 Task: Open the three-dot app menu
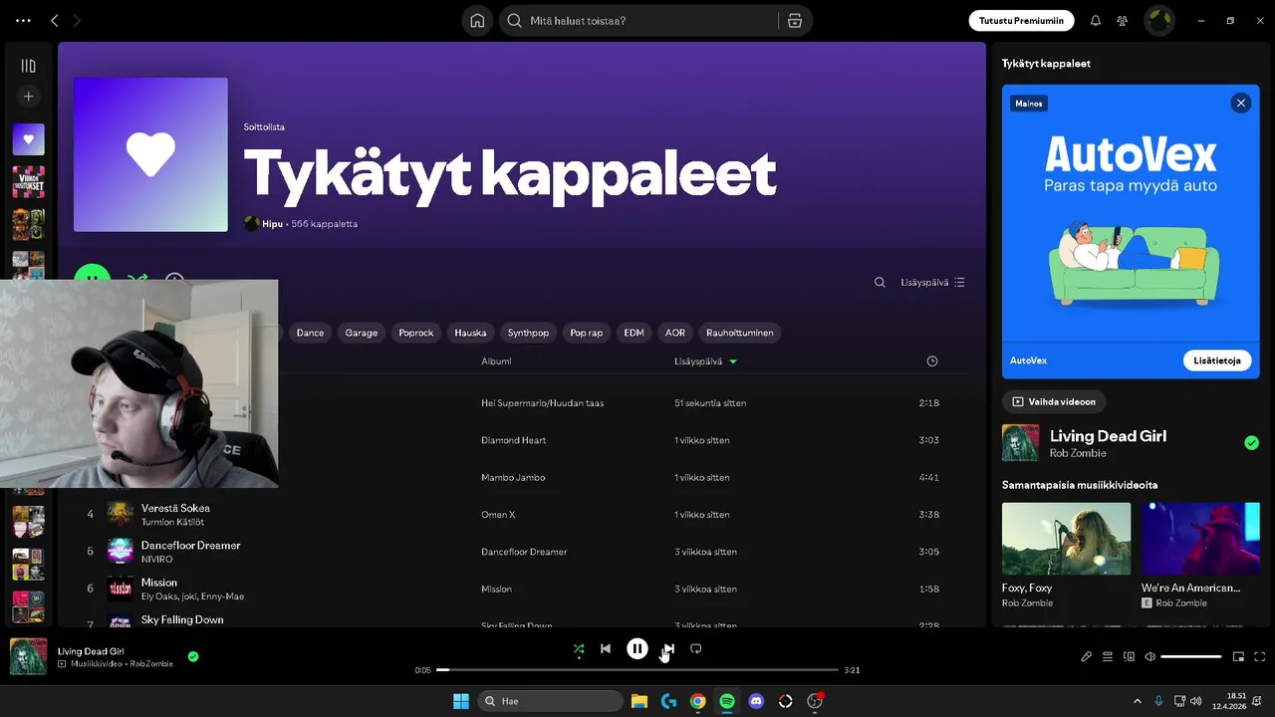(23, 20)
